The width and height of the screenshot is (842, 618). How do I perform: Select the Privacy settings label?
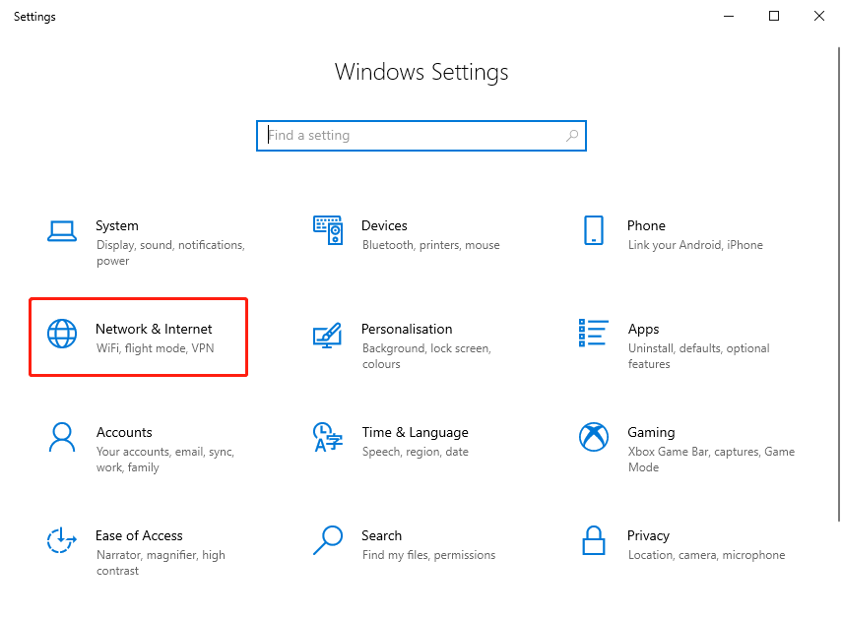(648, 535)
